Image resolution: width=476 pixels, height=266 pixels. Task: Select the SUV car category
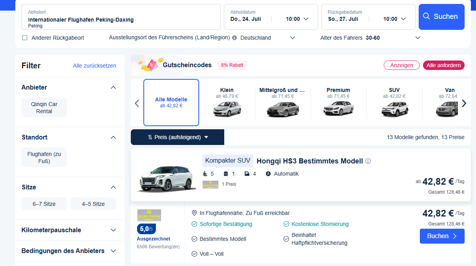(394, 103)
